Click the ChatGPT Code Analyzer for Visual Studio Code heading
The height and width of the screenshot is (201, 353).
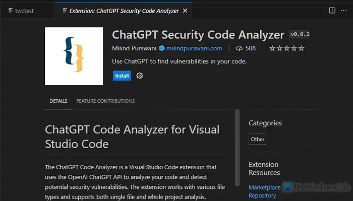[x=132, y=137]
